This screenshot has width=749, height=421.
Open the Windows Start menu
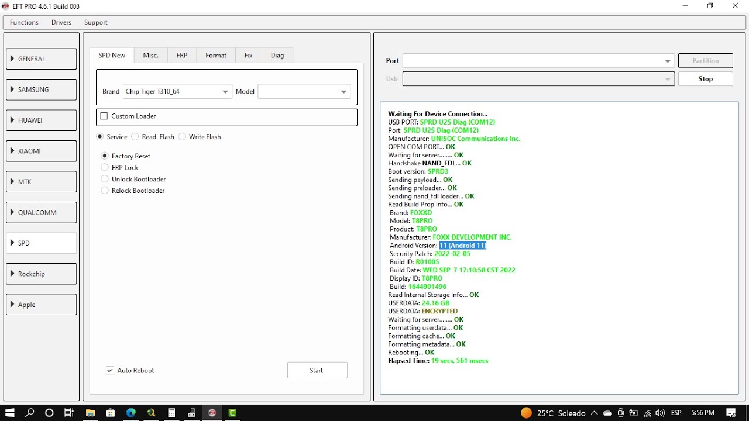coord(10,413)
